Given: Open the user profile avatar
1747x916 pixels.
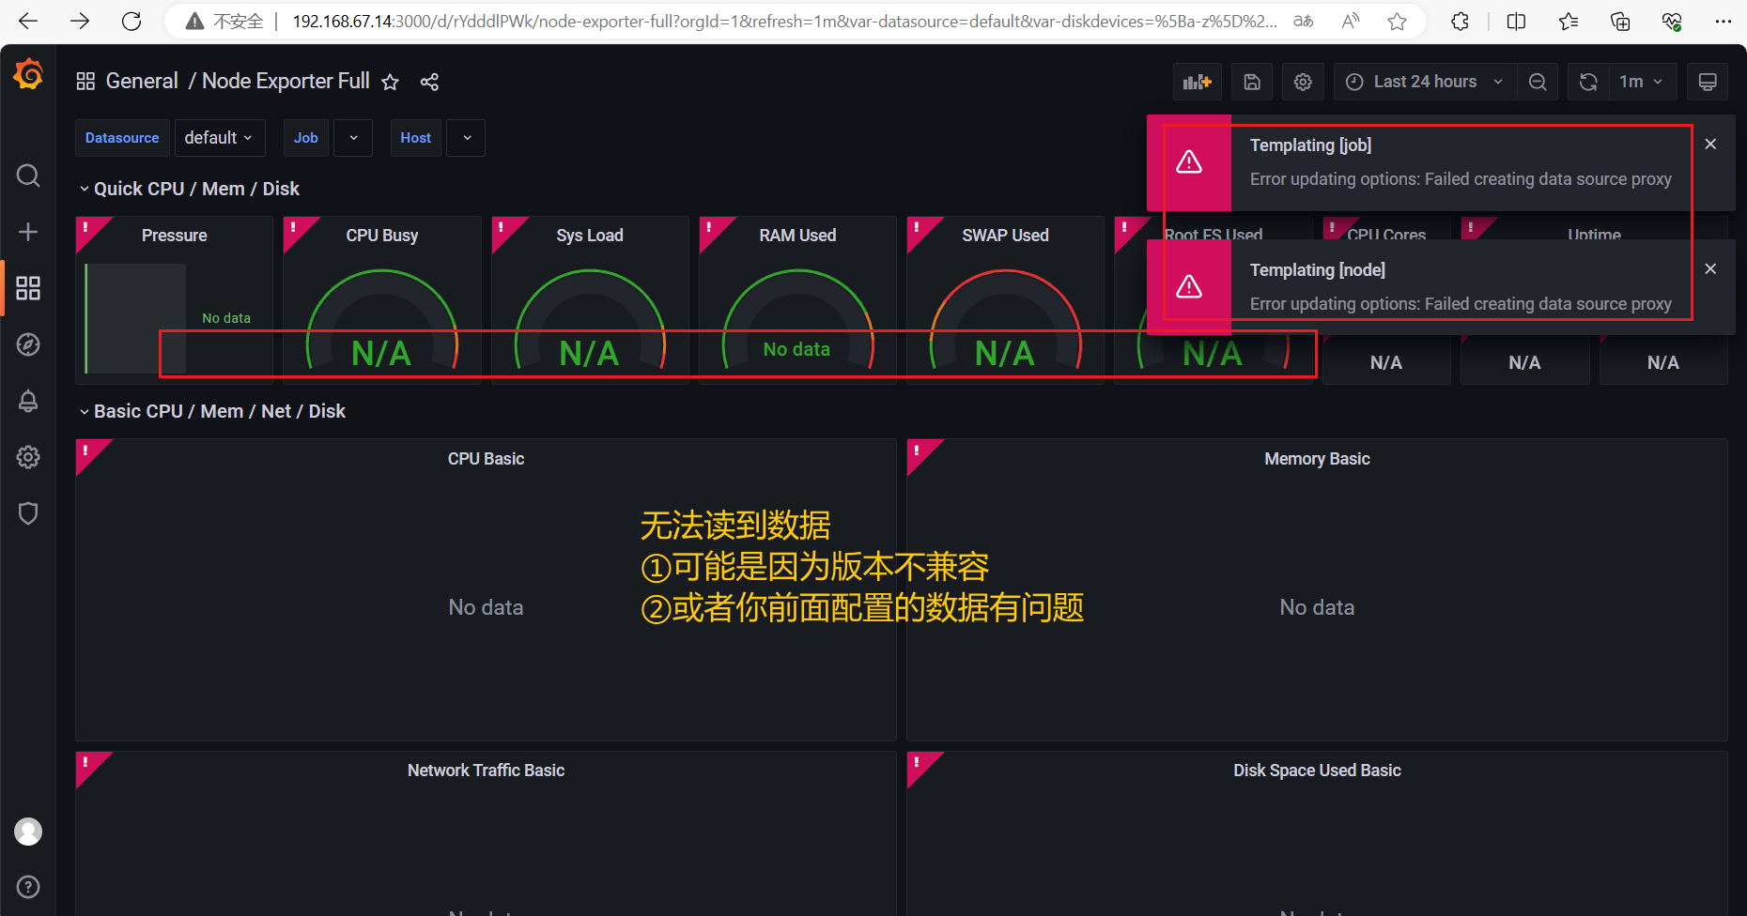Looking at the screenshot, I should point(28,832).
